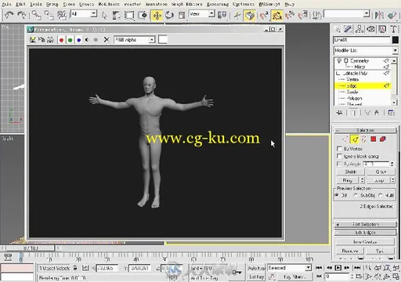
Task: Enable the Ignore Backfacing checkbox
Action: pyautogui.click(x=339, y=156)
